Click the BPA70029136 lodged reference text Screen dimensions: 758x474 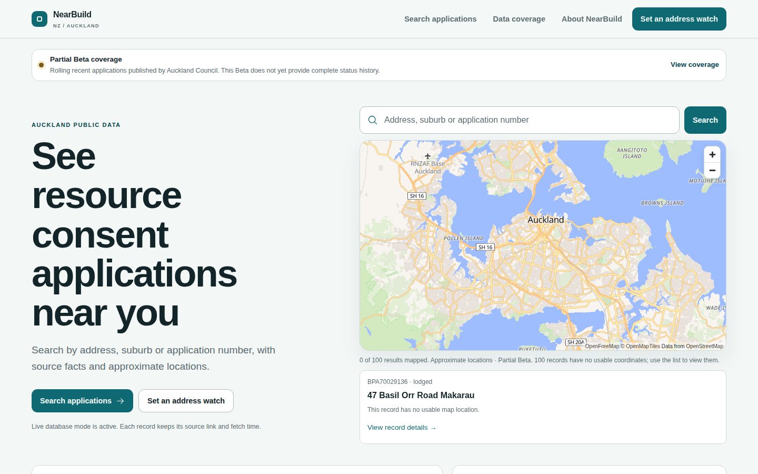(400, 382)
